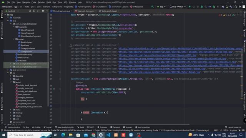The height and width of the screenshot is (138, 246).
Task: Toggle the Gradle side panel
Action: click(x=244, y=33)
